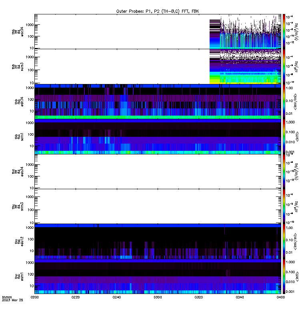The height and width of the screenshot is (320, 300).
Task: Click the color bar beside thc fff eac34 panel
Action: coord(284,172)
